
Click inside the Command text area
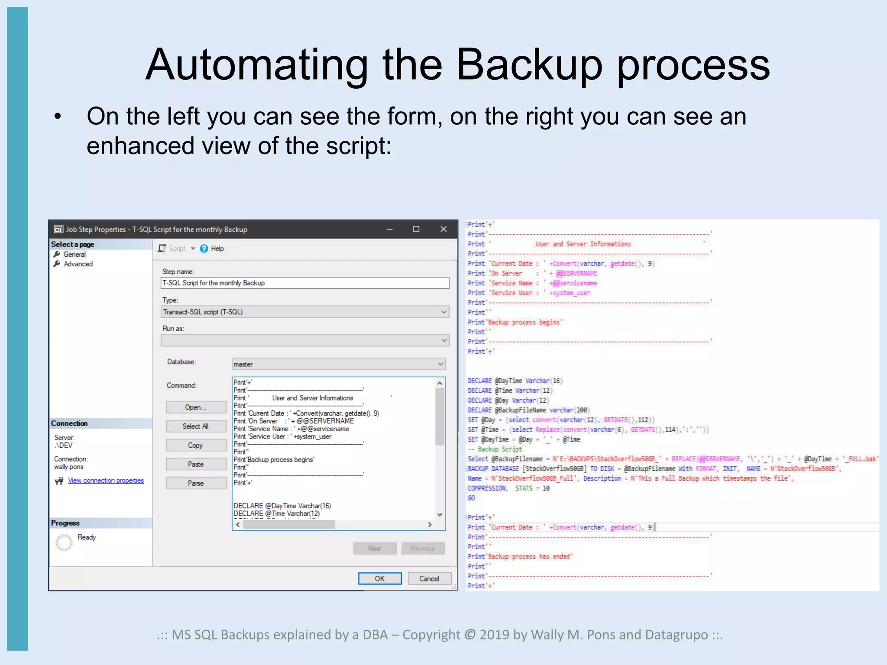click(333, 449)
